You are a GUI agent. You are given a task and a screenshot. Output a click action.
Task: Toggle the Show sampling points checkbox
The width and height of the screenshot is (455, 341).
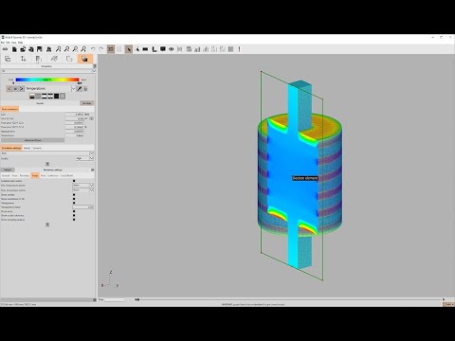(x=74, y=220)
